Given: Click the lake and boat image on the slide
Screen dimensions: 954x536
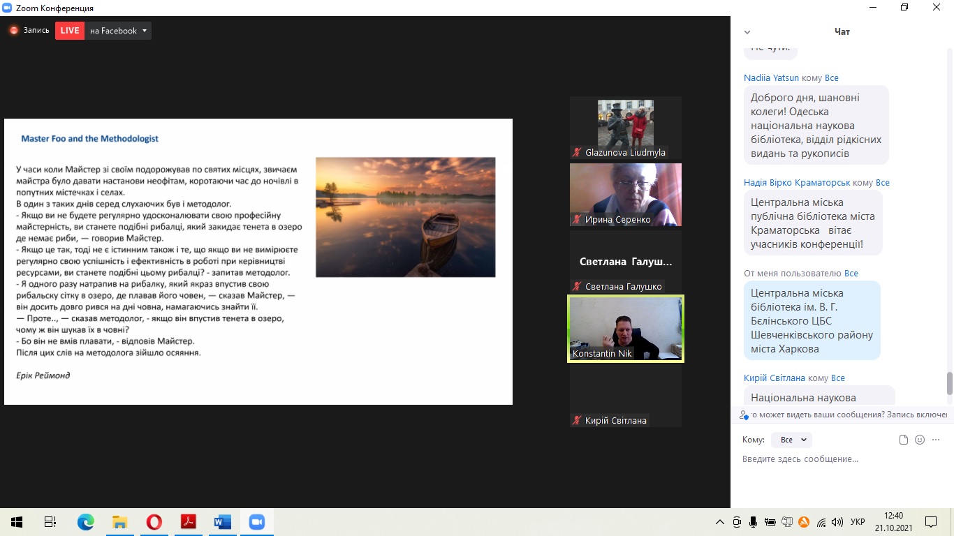Looking at the screenshot, I should click(x=406, y=217).
